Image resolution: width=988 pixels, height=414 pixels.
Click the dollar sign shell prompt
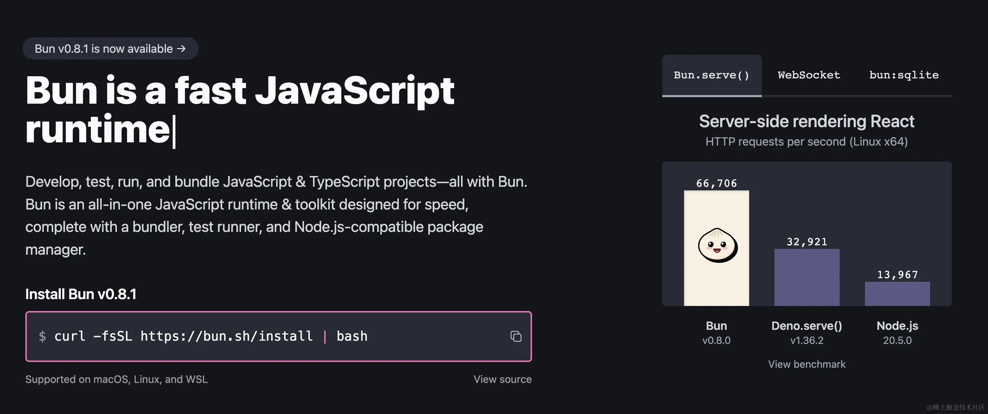tap(42, 336)
